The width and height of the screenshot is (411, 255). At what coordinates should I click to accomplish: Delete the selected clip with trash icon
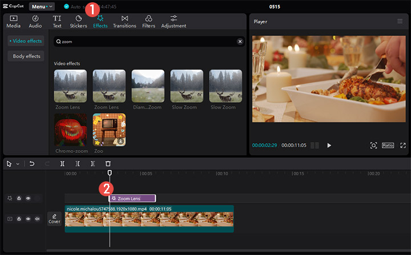pyautogui.click(x=108, y=164)
